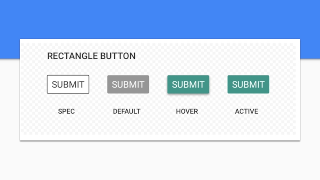Click the HOVER label text
Screen dimensions: 320x180
click(187, 111)
